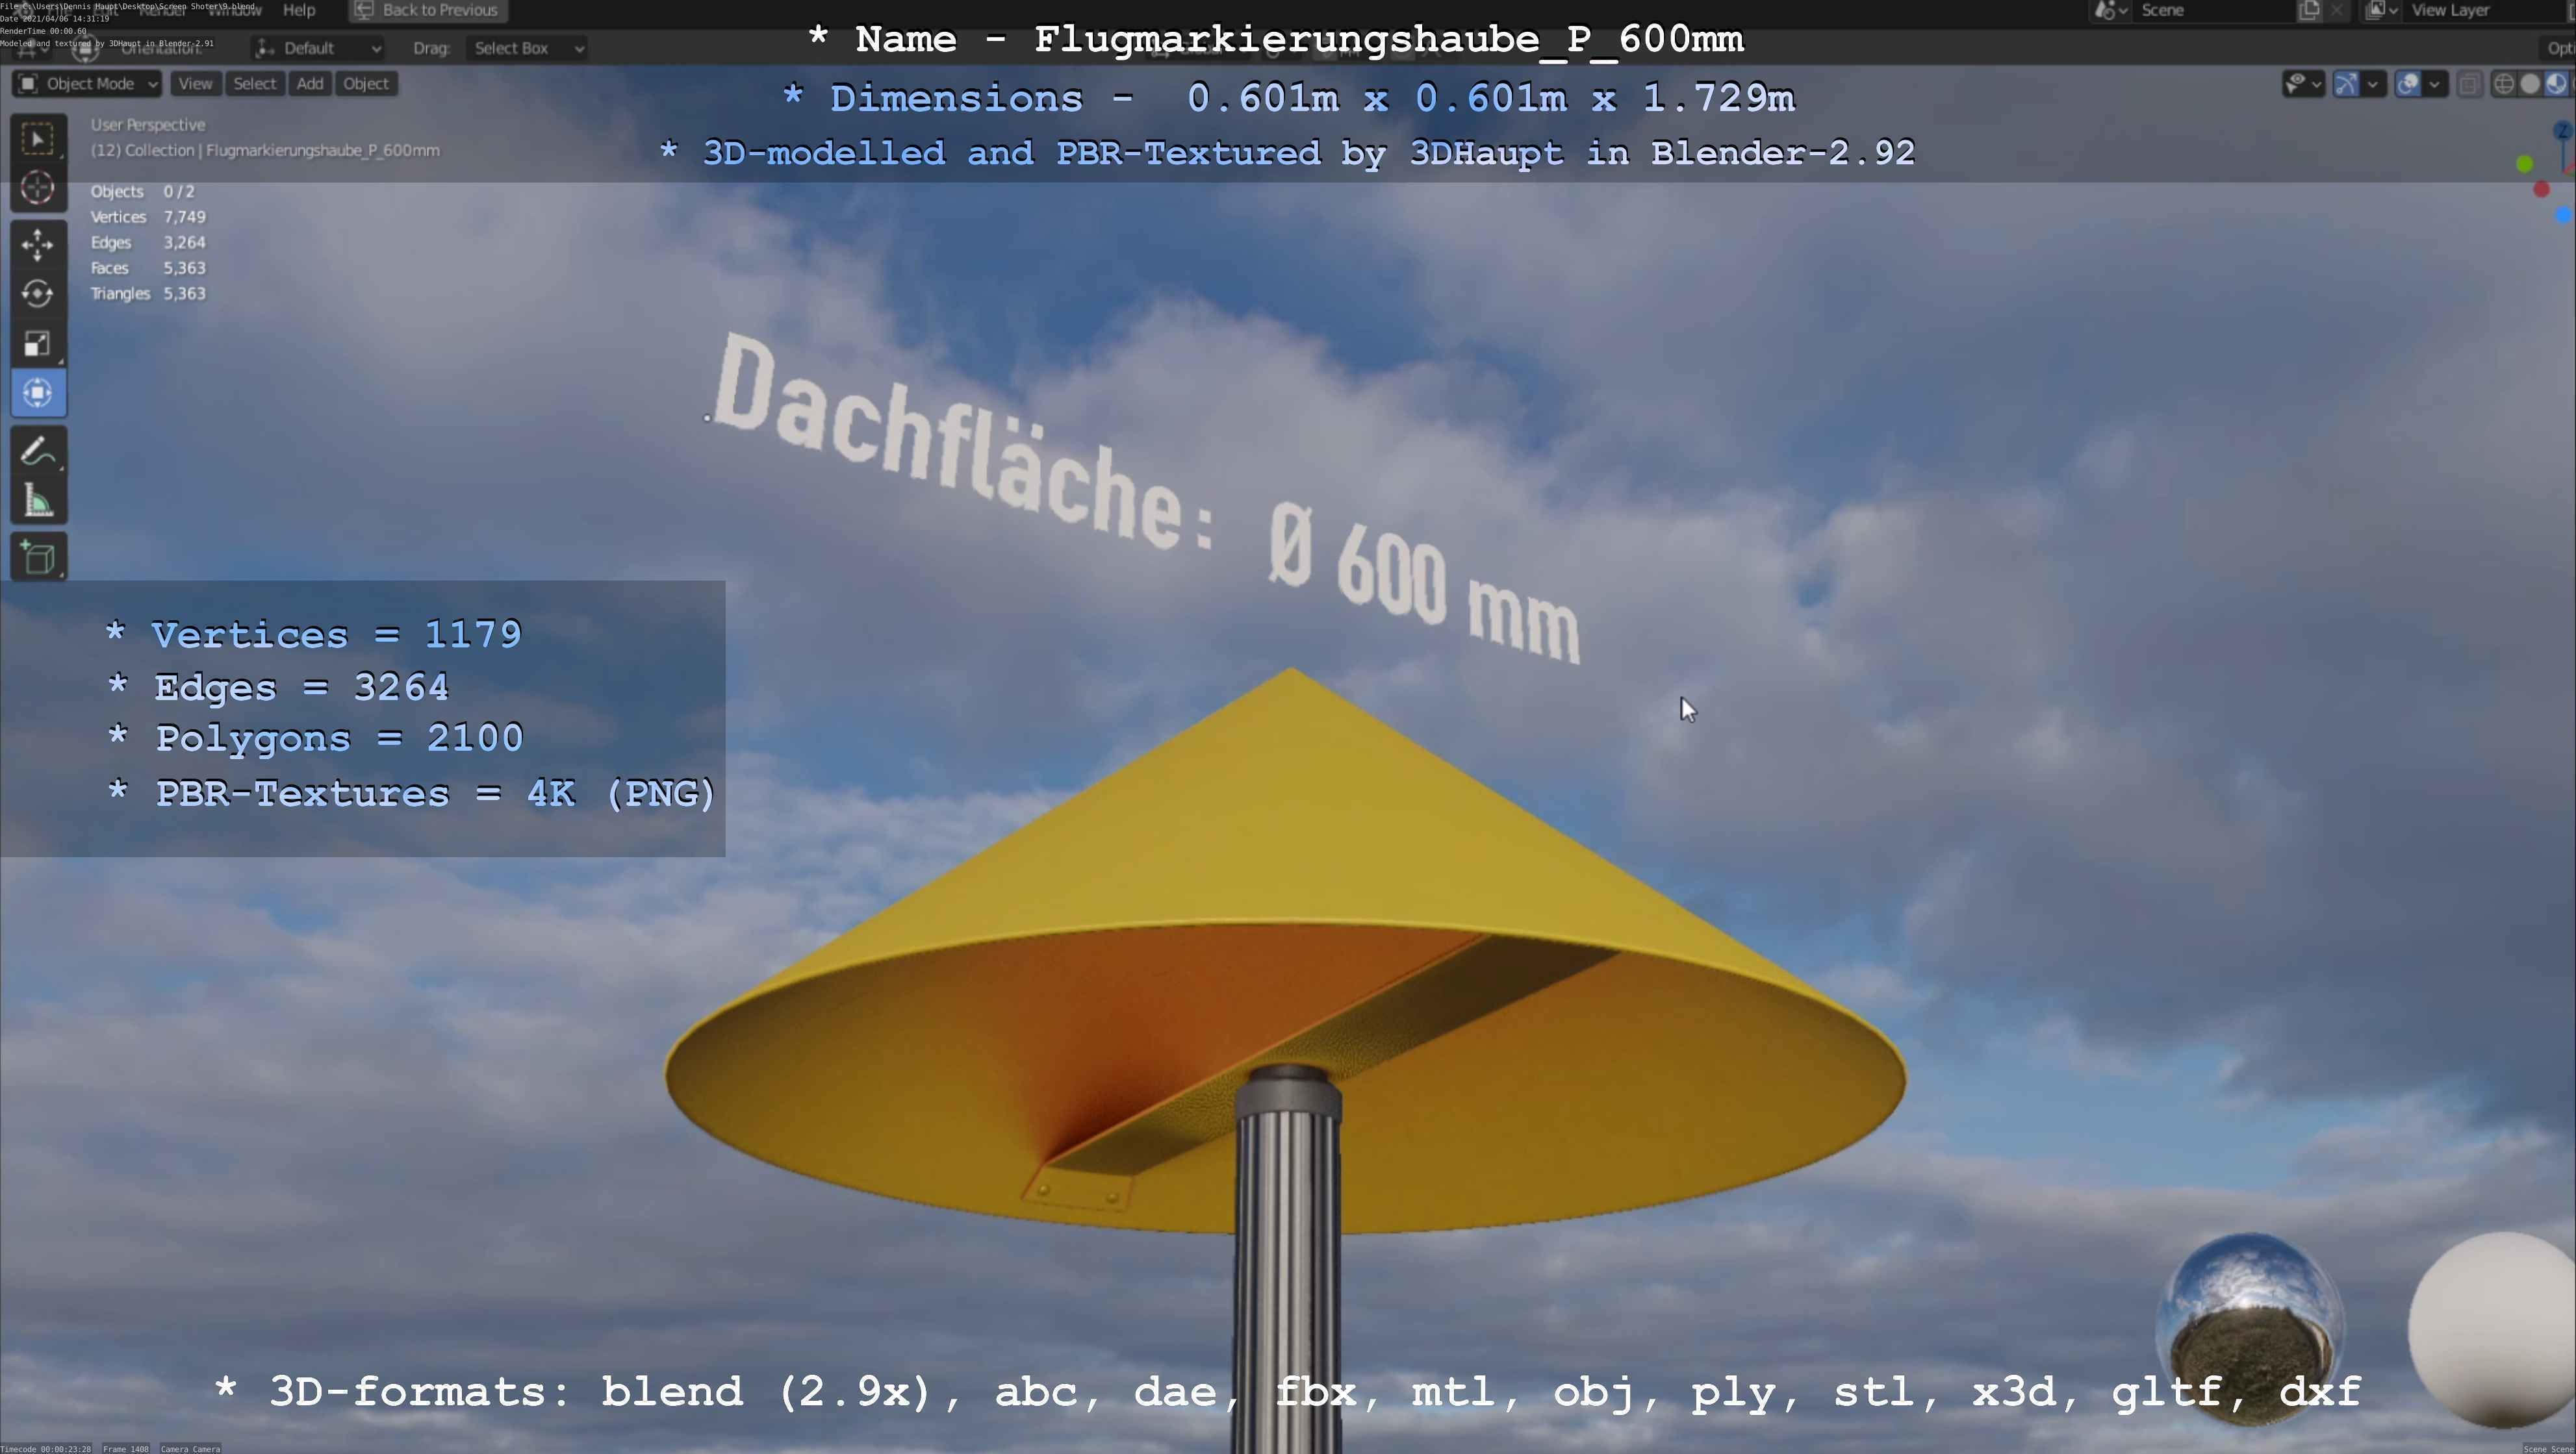The image size is (2576, 1454).
Task: Select the Move tool
Action: (x=38, y=244)
